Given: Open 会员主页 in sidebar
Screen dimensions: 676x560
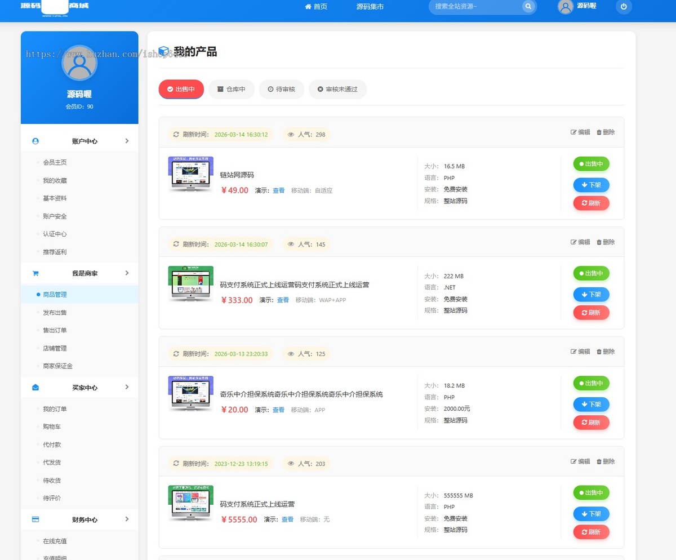Looking at the screenshot, I should [x=55, y=162].
